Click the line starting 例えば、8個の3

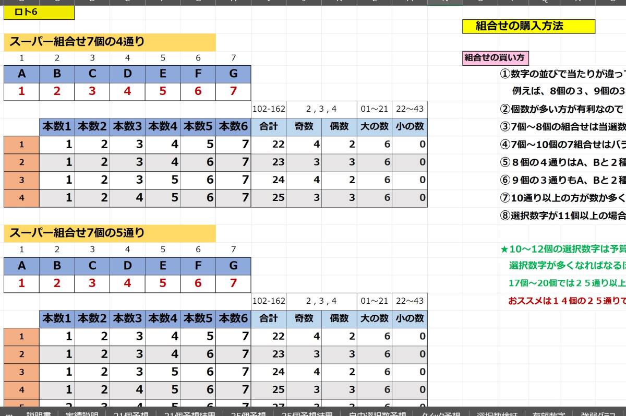pos(569,91)
